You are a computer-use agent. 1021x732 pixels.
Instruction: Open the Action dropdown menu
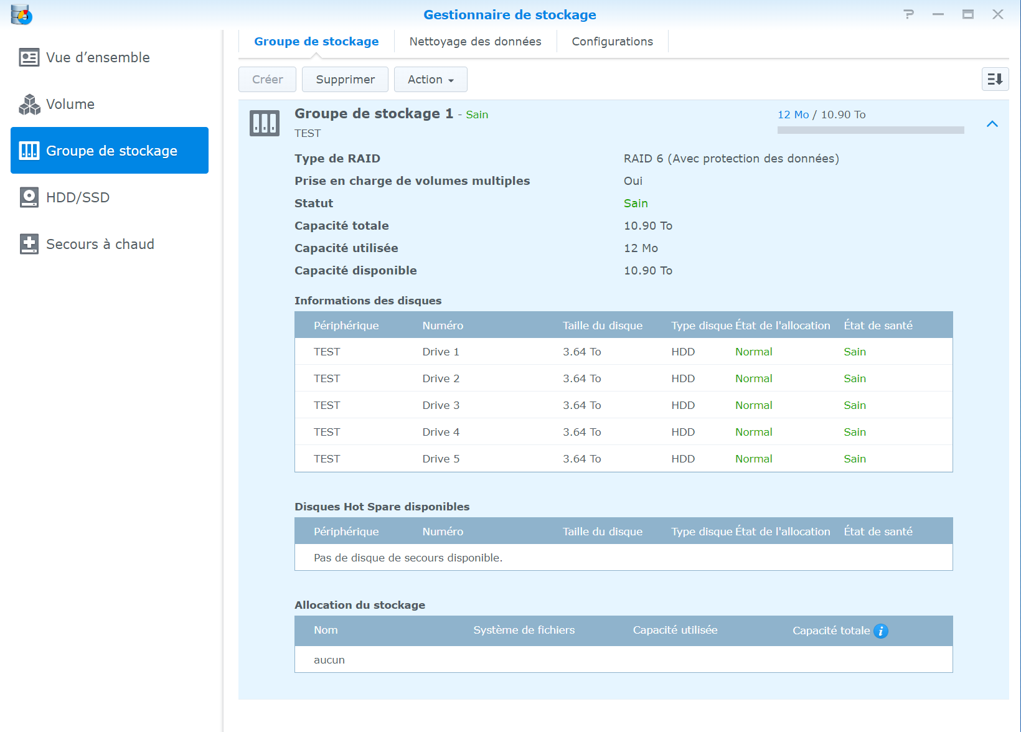pyautogui.click(x=430, y=80)
